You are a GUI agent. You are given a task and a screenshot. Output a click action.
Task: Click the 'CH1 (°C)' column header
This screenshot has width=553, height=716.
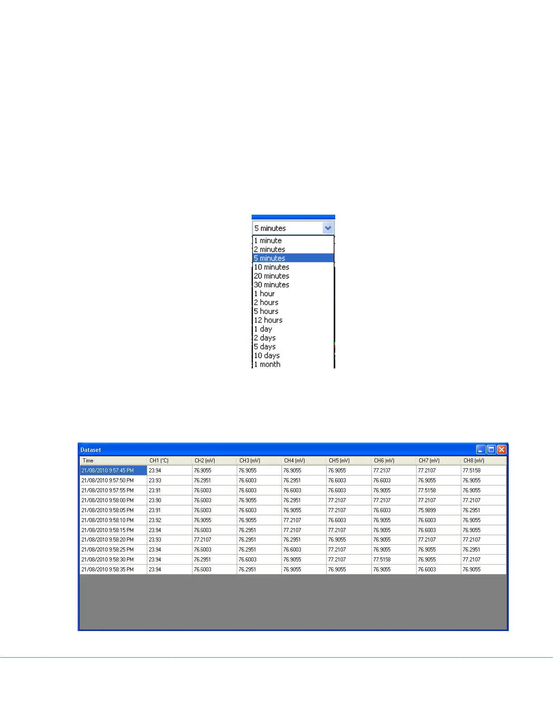(x=169, y=461)
